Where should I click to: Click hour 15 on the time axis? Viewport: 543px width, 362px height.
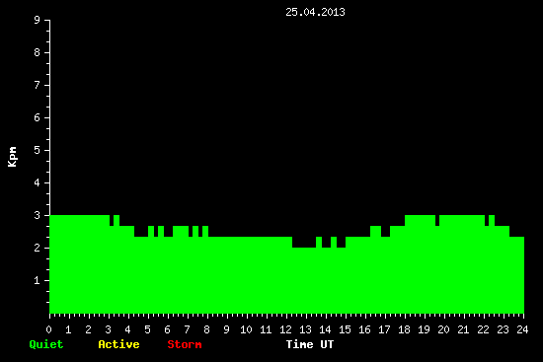pos(345,329)
